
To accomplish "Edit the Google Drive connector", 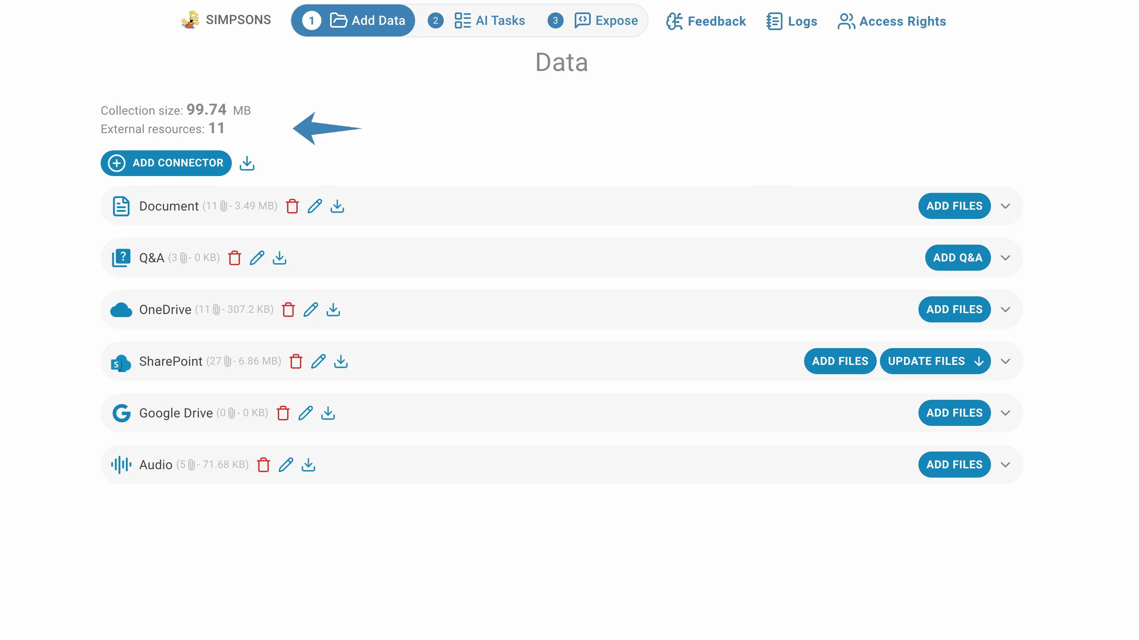I will [306, 413].
